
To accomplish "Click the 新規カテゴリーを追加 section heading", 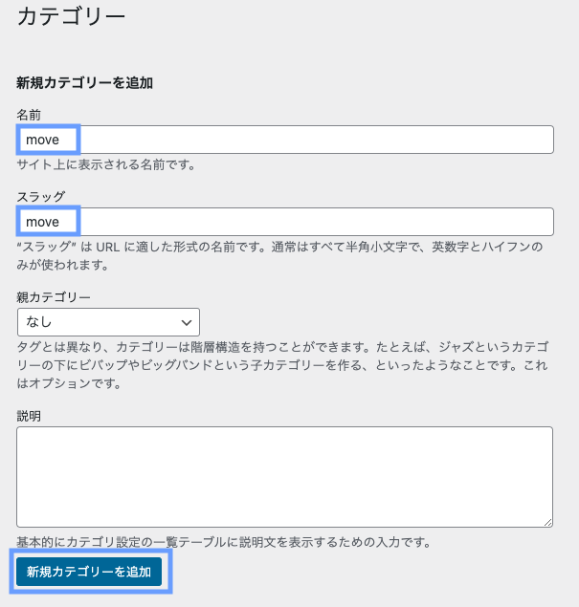I will coord(85,82).
